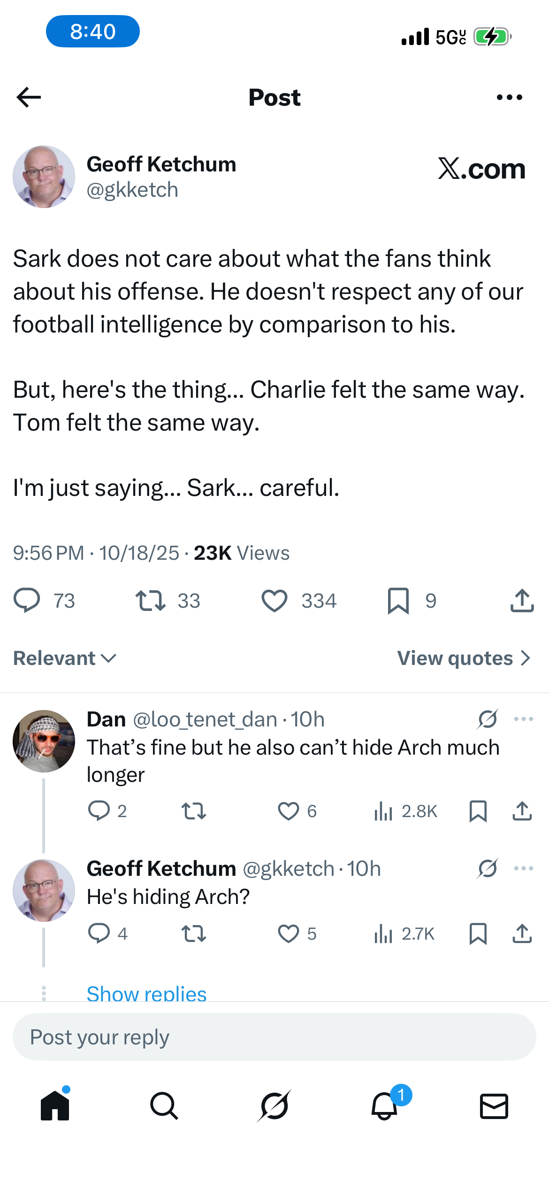Open the three-dot post options menu

pyautogui.click(x=509, y=97)
